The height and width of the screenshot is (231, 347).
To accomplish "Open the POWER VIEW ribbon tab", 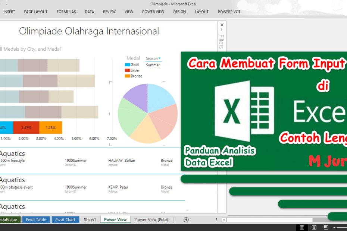I will (x=153, y=12).
